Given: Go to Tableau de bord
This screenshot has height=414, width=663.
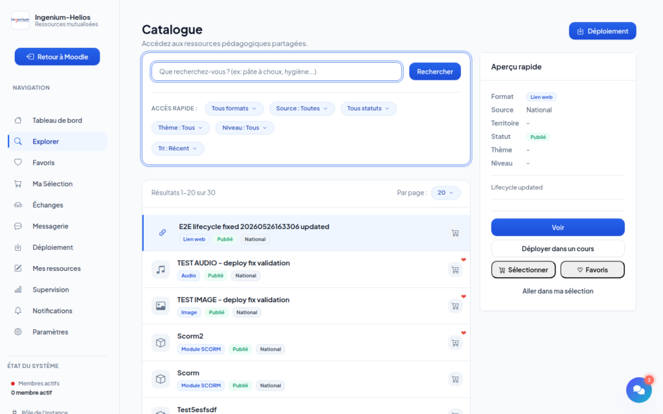Looking at the screenshot, I should click(x=57, y=120).
